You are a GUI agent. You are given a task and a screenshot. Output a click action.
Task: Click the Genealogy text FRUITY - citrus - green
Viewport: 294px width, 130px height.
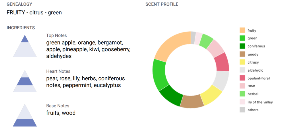pyautogui.click(x=34, y=13)
